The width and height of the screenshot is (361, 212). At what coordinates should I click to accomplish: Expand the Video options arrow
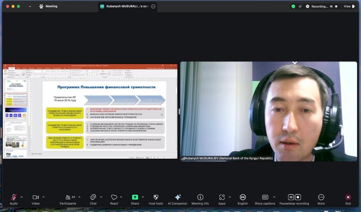[x=43, y=197]
